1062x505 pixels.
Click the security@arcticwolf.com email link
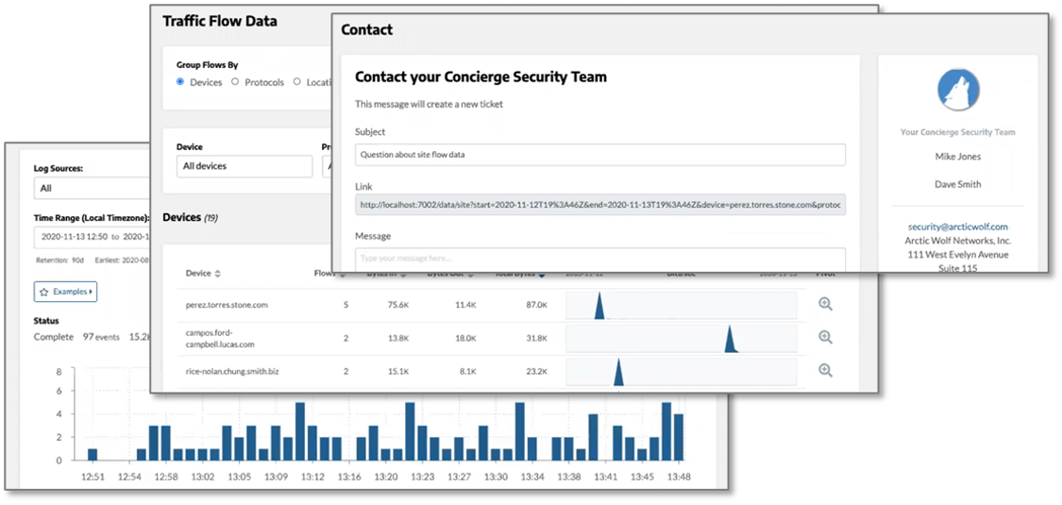(957, 227)
